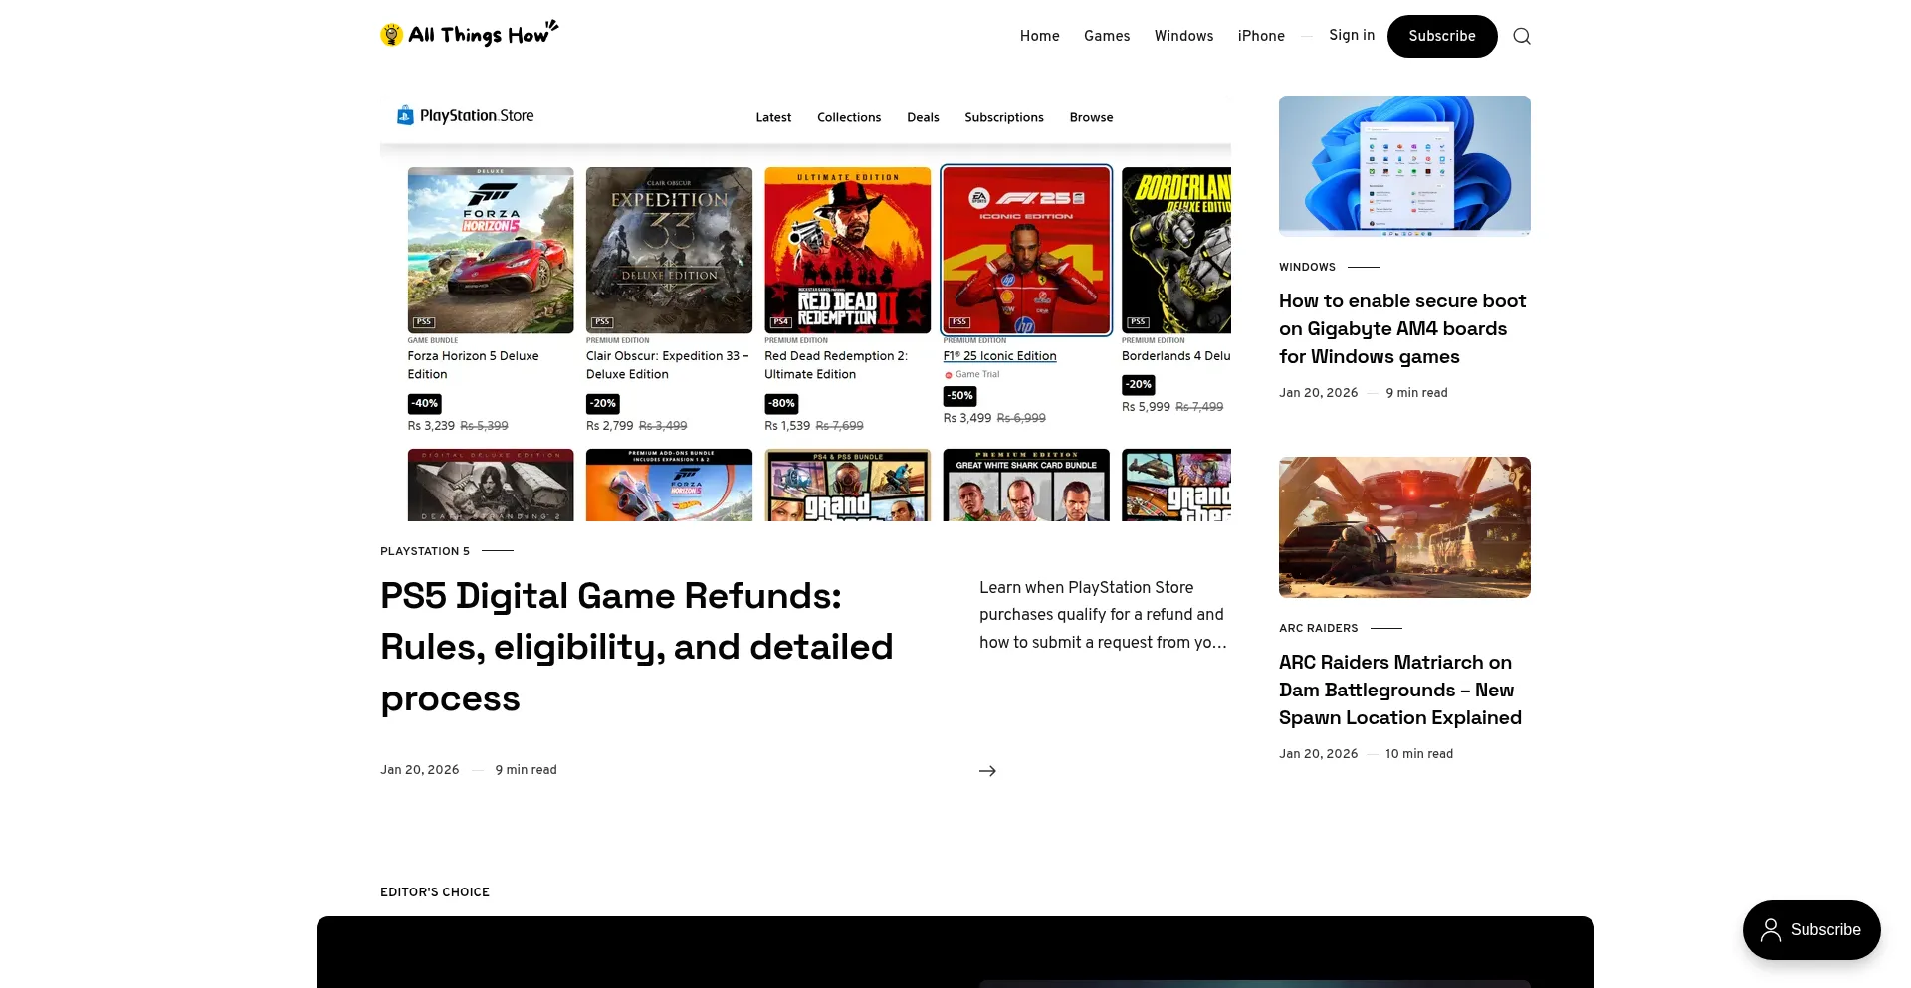1911x988 pixels.
Task: Click the Windows 11 desktop thumbnail image
Action: [1403, 165]
